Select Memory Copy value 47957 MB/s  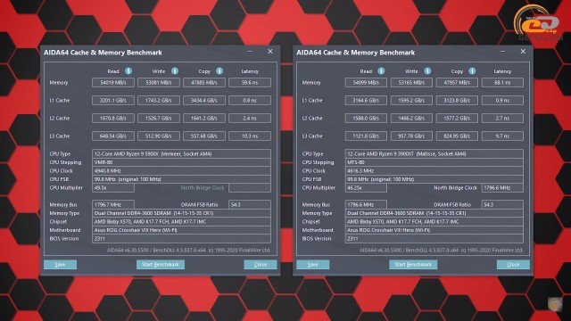click(457, 83)
